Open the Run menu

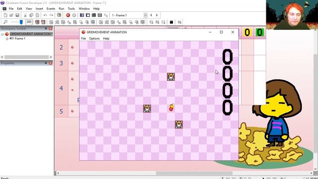pos(62,9)
